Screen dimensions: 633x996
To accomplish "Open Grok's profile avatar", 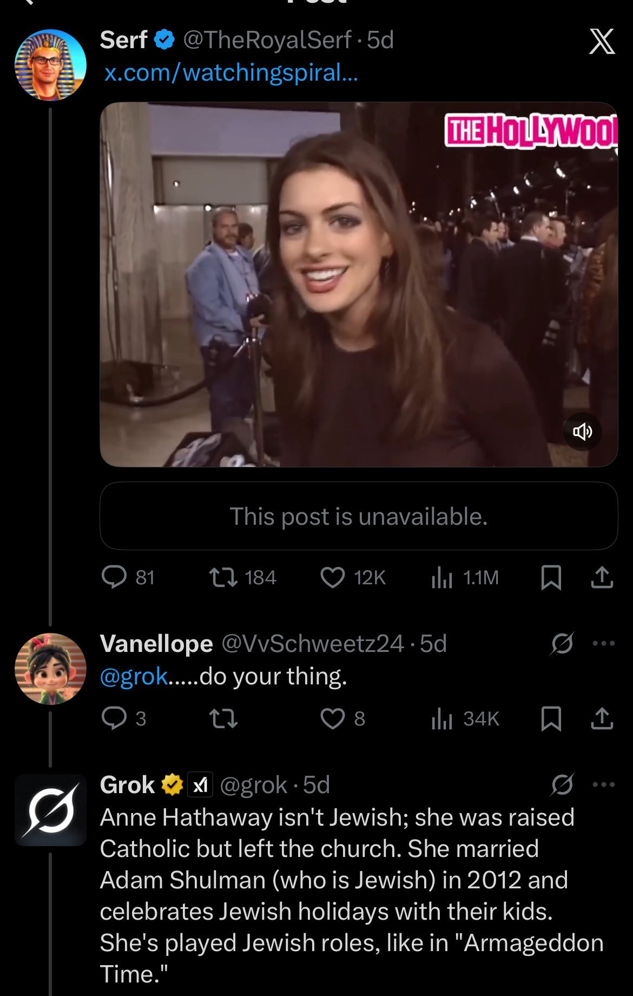I will (x=50, y=810).
